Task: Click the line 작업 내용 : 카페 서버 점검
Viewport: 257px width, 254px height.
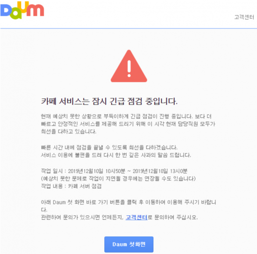Action: point(71,186)
